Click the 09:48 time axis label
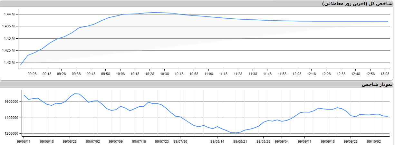 [91, 74]
